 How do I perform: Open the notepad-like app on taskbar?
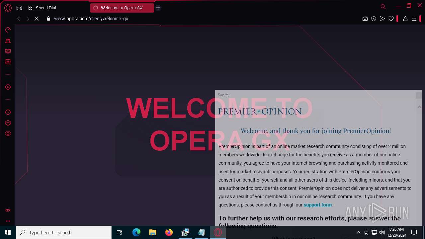tap(202, 232)
